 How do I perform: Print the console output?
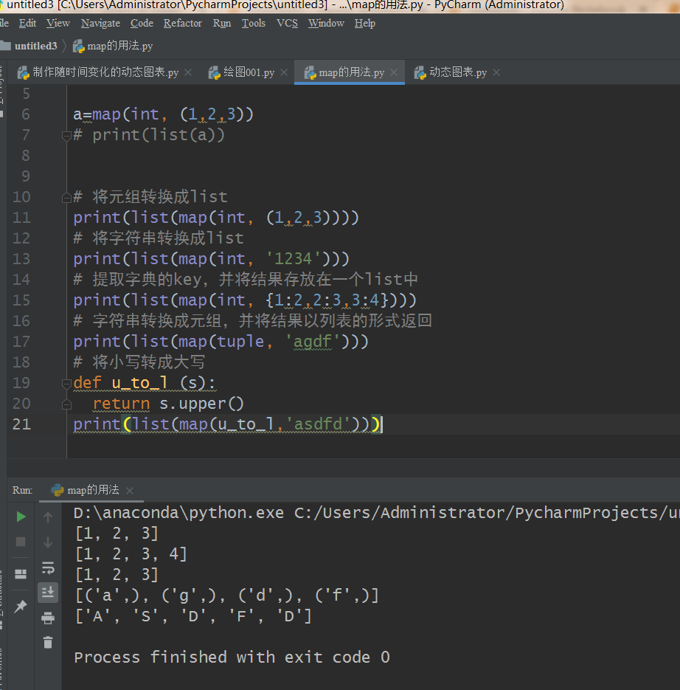click(48, 618)
